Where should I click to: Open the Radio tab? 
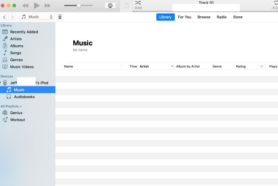coord(222,17)
